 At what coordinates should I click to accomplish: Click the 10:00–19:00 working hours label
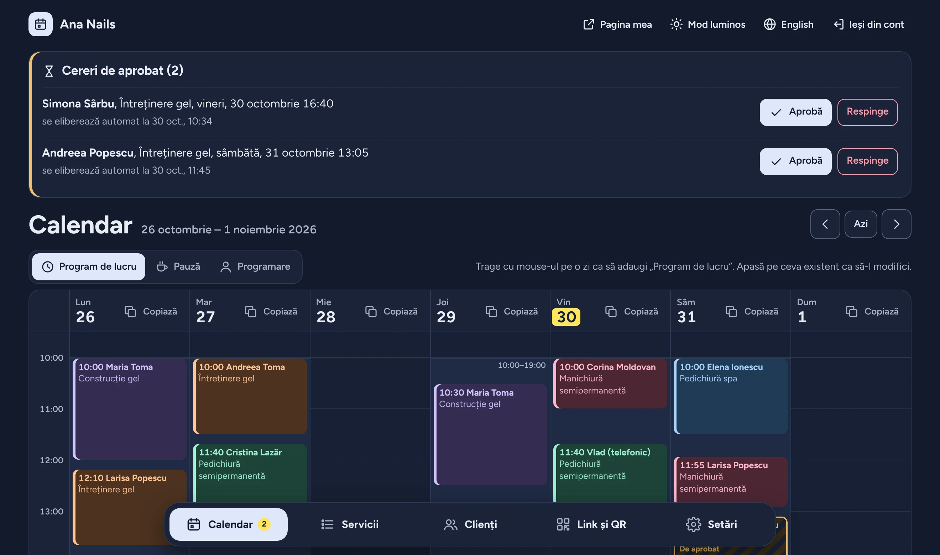(522, 365)
